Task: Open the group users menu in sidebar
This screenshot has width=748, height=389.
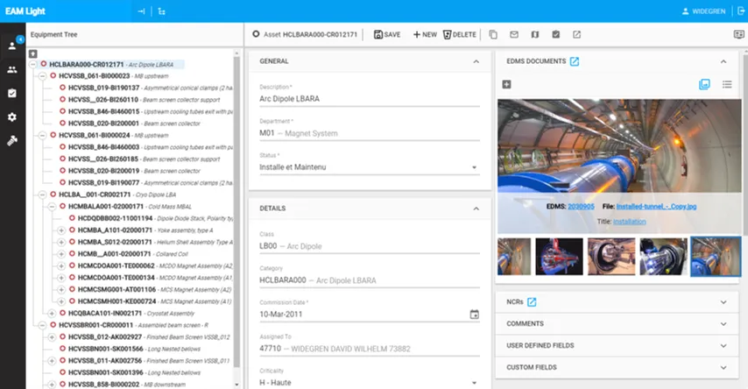Action: 12,69
